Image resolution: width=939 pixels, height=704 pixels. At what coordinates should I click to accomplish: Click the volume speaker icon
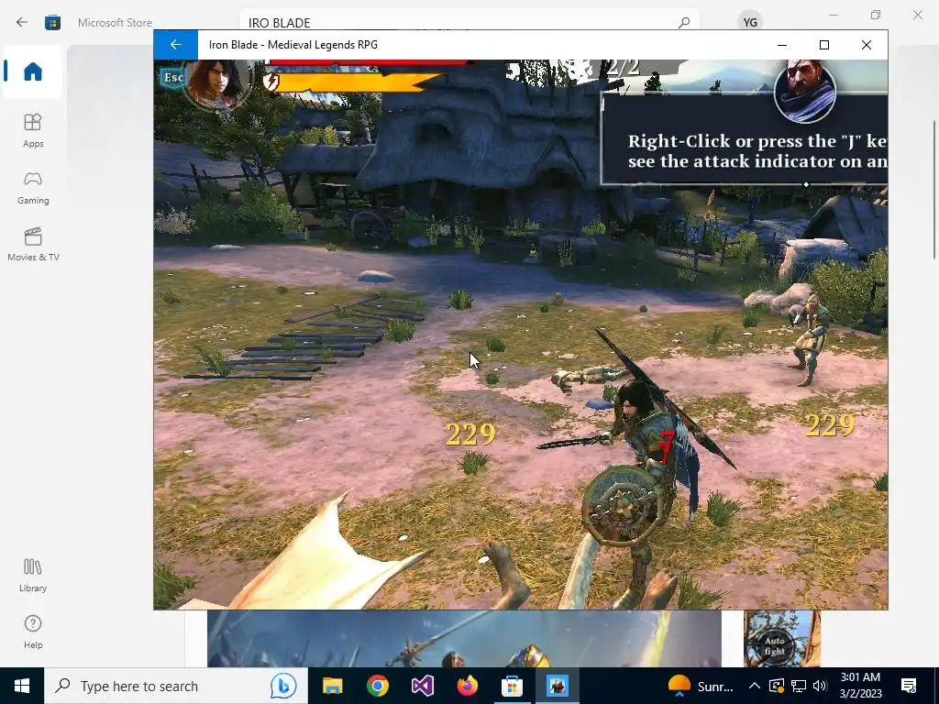(x=820, y=686)
